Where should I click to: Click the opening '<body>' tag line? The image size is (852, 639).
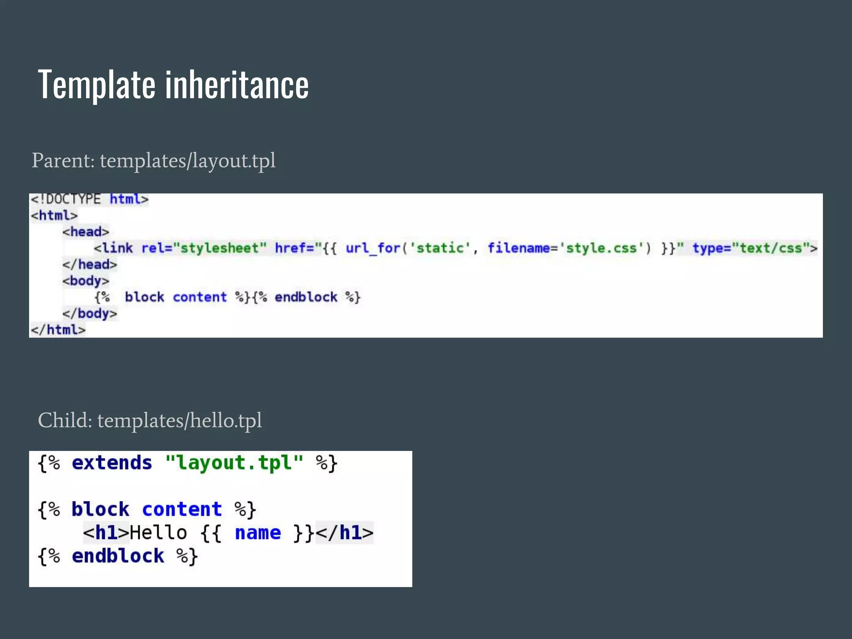(x=86, y=281)
